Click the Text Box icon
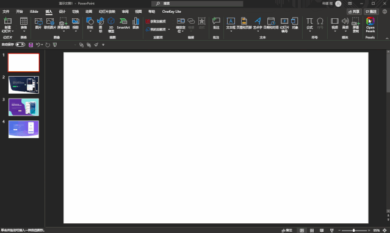Viewport: 390px width, 233px height. [231, 21]
